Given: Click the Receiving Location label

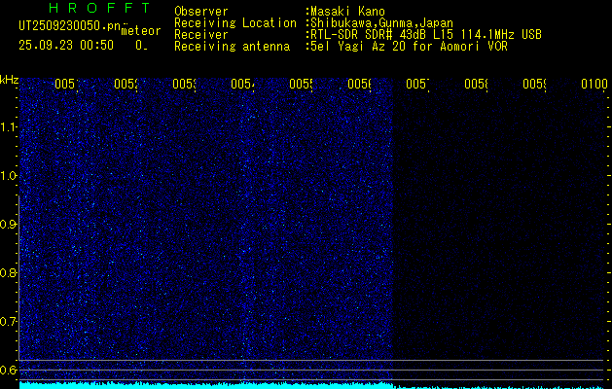Looking at the screenshot, I should (235, 23).
